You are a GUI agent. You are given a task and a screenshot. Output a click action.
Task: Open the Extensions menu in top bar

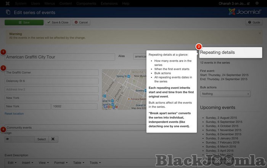[x=109, y=3]
